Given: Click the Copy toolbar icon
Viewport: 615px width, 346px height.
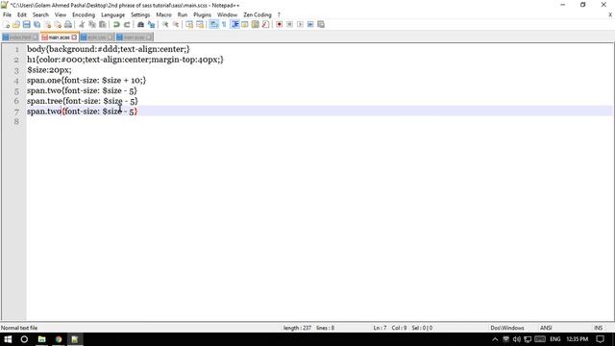Looking at the screenshot, I should pos(92,24).
